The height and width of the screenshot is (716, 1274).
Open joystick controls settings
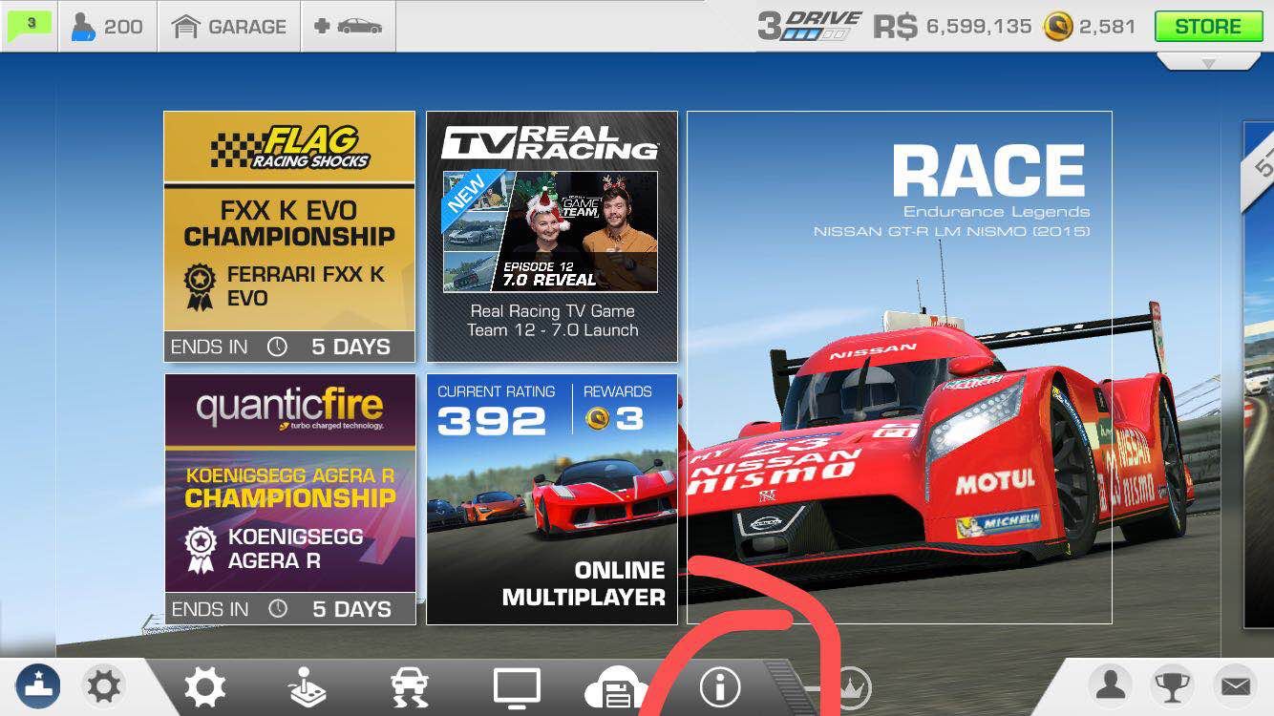[308, 687]
